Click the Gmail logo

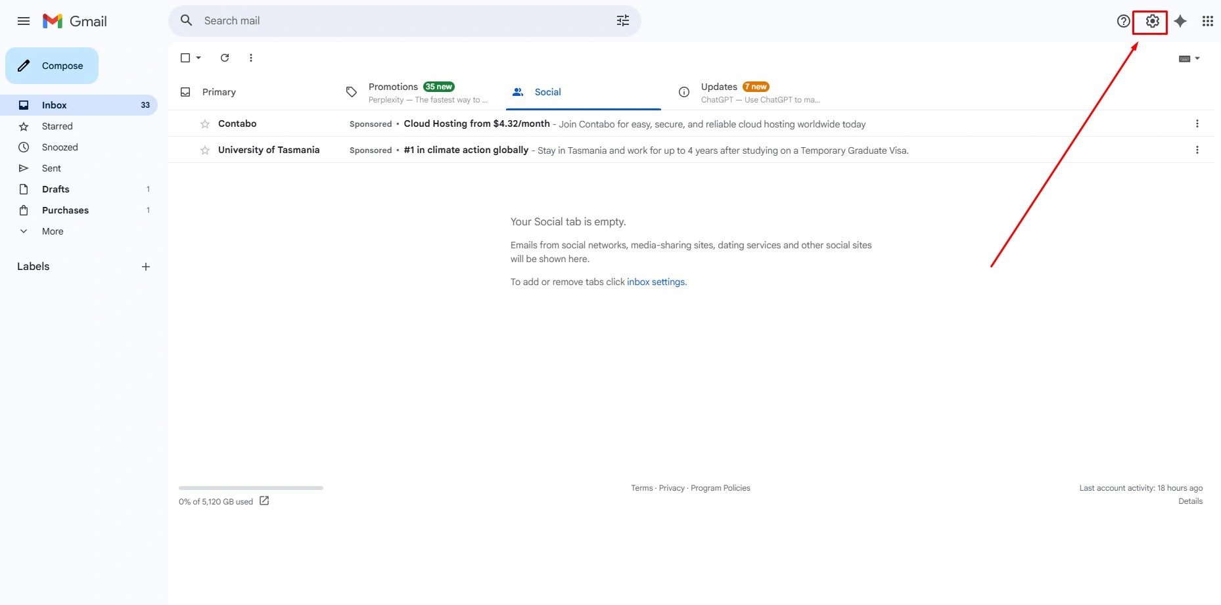75,21
